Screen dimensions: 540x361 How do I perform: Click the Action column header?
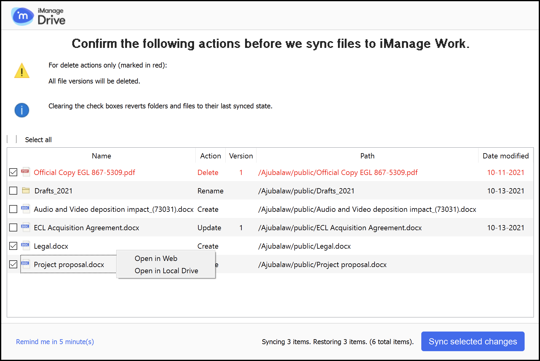coord(210,156)
